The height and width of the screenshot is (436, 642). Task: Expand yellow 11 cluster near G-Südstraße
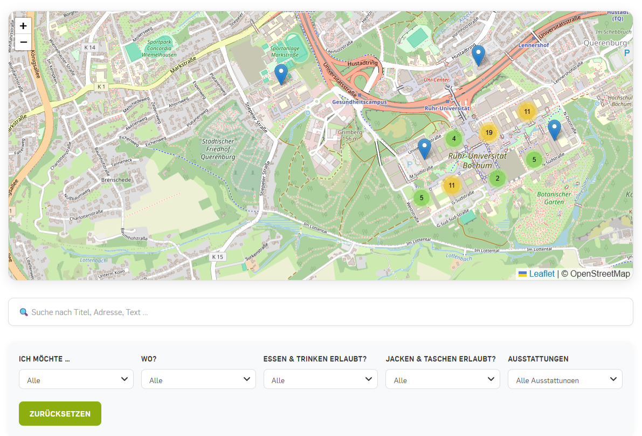tap(452, 186)
